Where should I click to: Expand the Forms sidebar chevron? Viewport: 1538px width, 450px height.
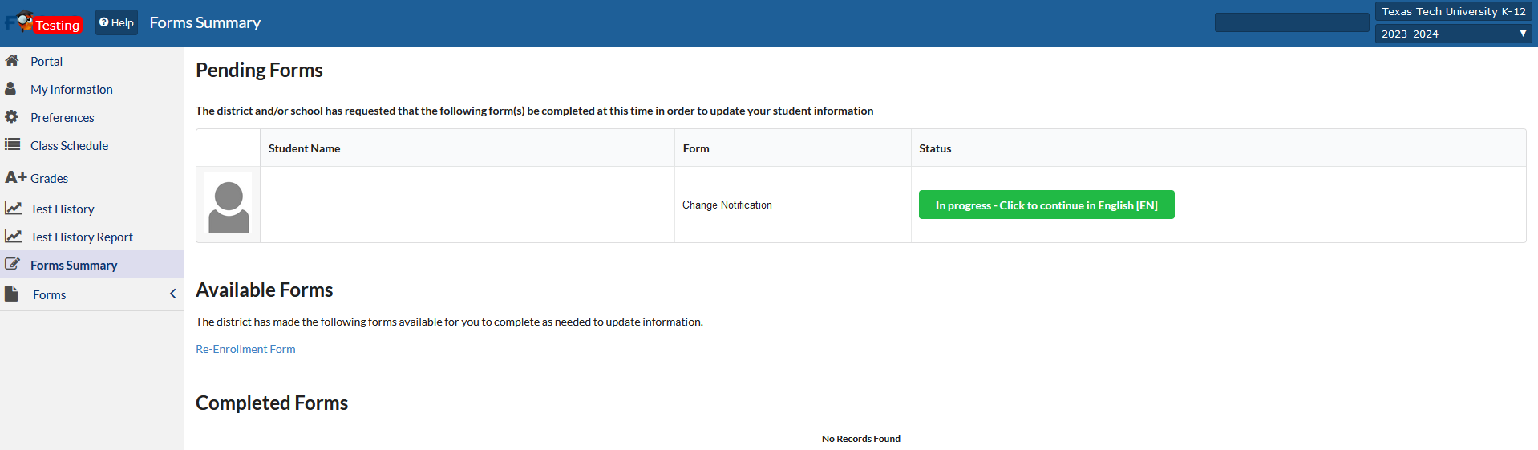pyautogui.click(x=172, y=294)
